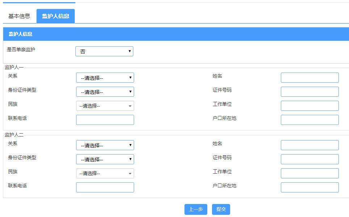Open 监护人一 身份证件类型 dropdown
The image size is (349, 217).
click(105, 92)
